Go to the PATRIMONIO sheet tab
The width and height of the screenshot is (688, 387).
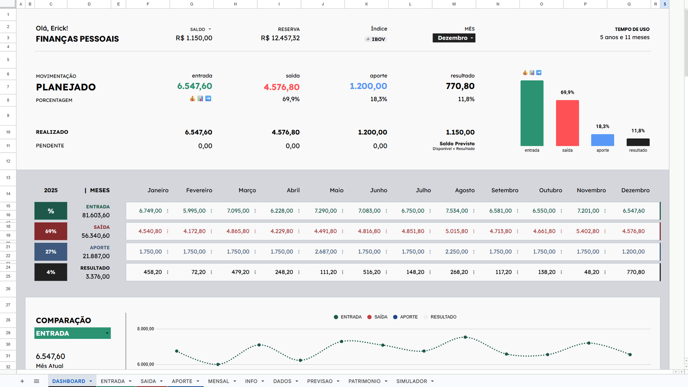coord(365,381)
